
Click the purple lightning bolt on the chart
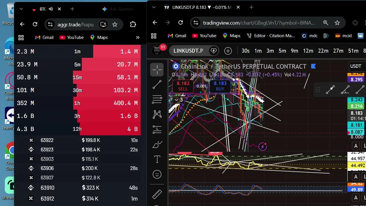coord(262,147)
